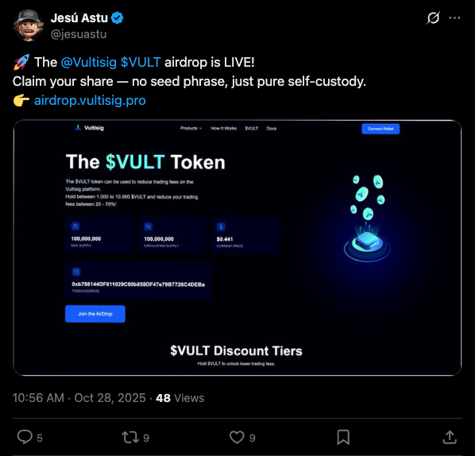Select the Docs menu item
Image resolution: width=475 pixels, height=456 pixels.
pos(272,129)
